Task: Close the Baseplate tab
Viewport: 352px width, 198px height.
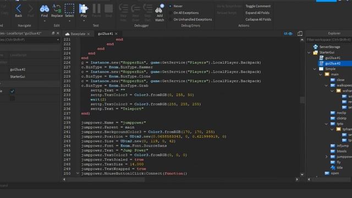Action: tap(89, 34)
